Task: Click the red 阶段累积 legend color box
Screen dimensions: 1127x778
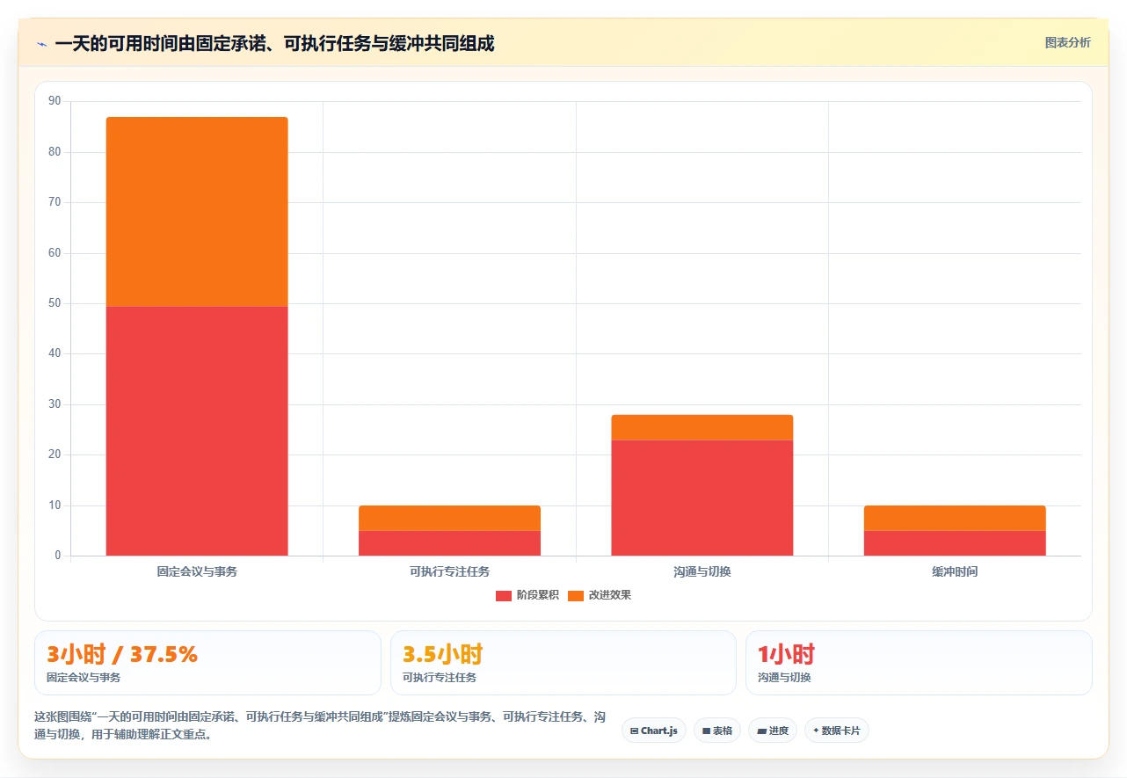Action: coord(504,596)
